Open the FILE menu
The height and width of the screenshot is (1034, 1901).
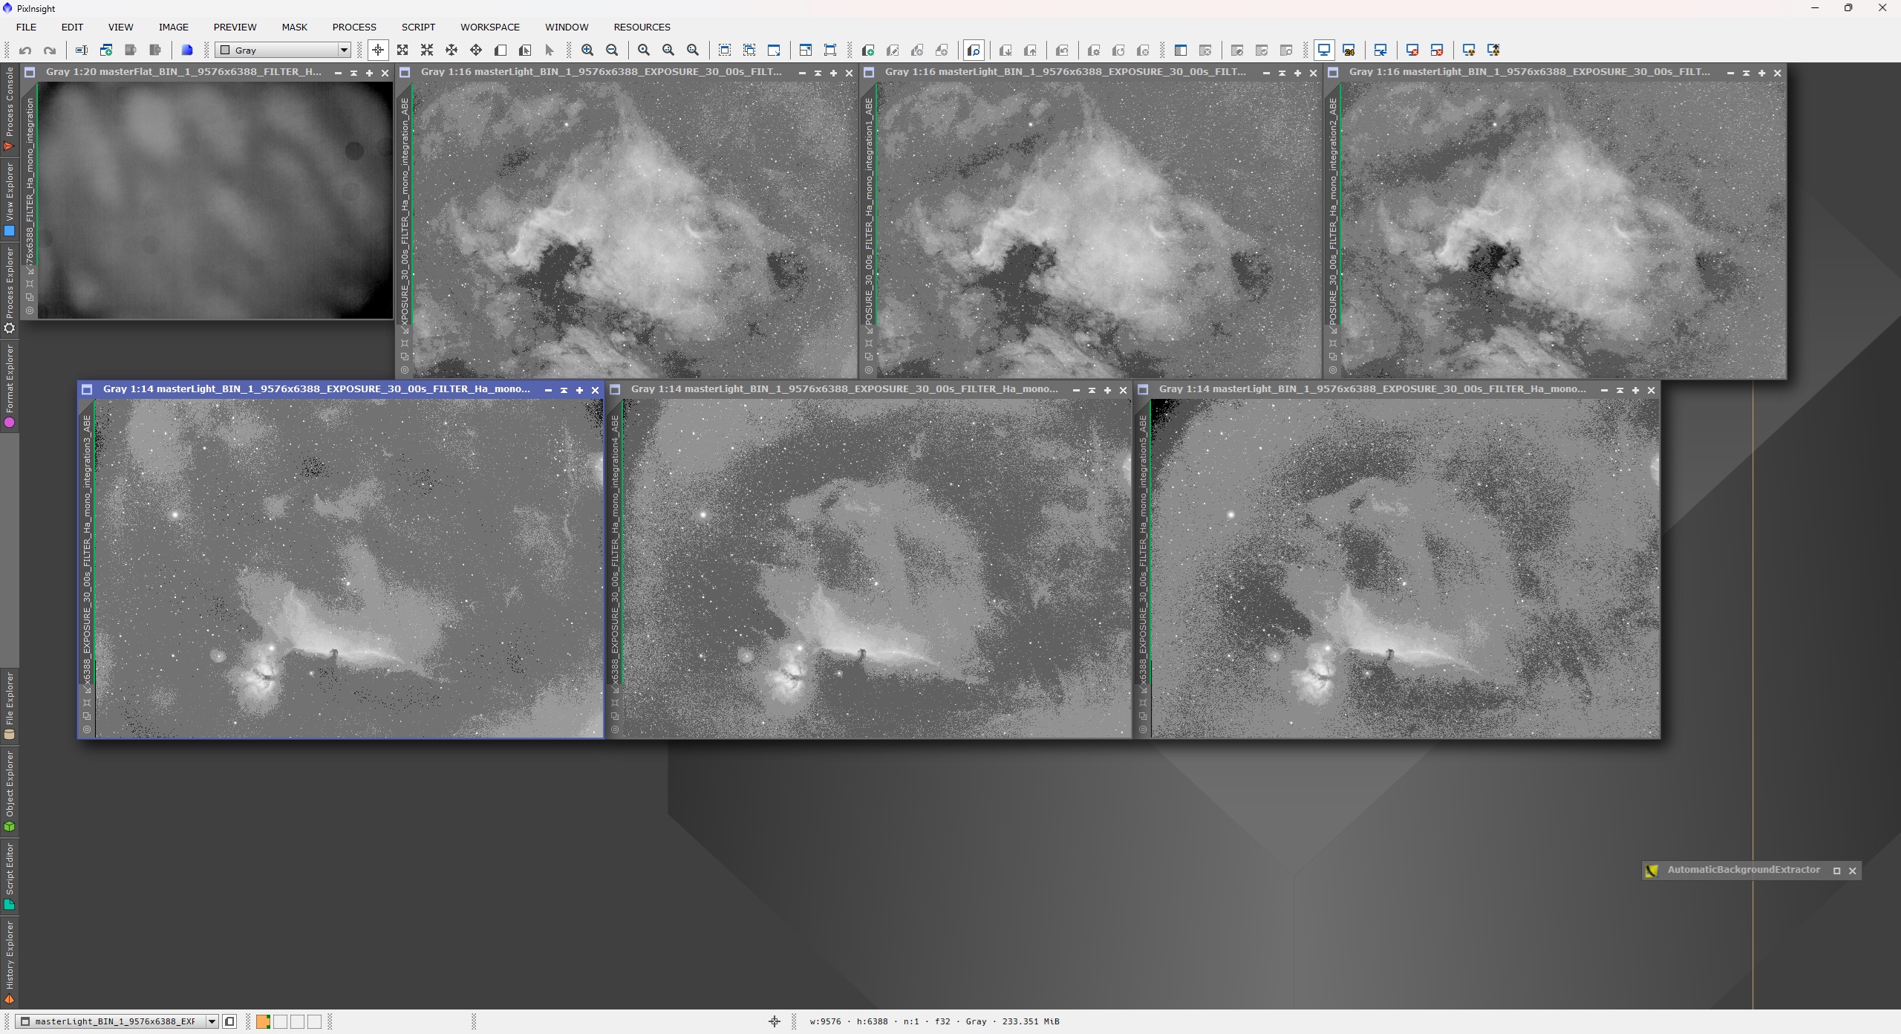click(x=26, y=27)
